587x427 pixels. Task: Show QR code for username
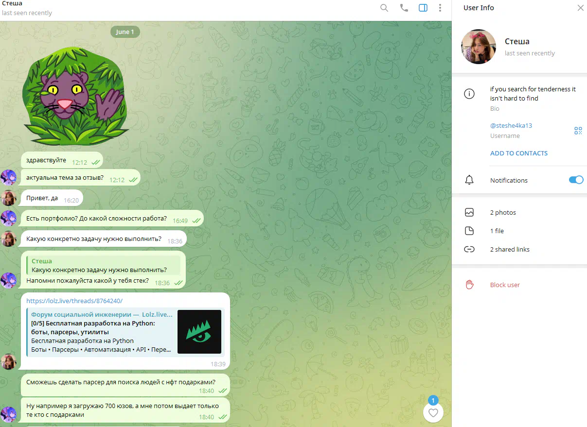pos(578,130)
